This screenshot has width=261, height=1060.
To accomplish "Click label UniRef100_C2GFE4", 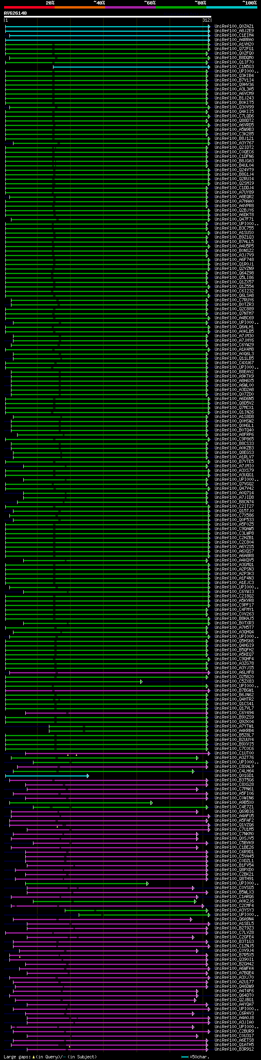I will (x=234, y=937).
